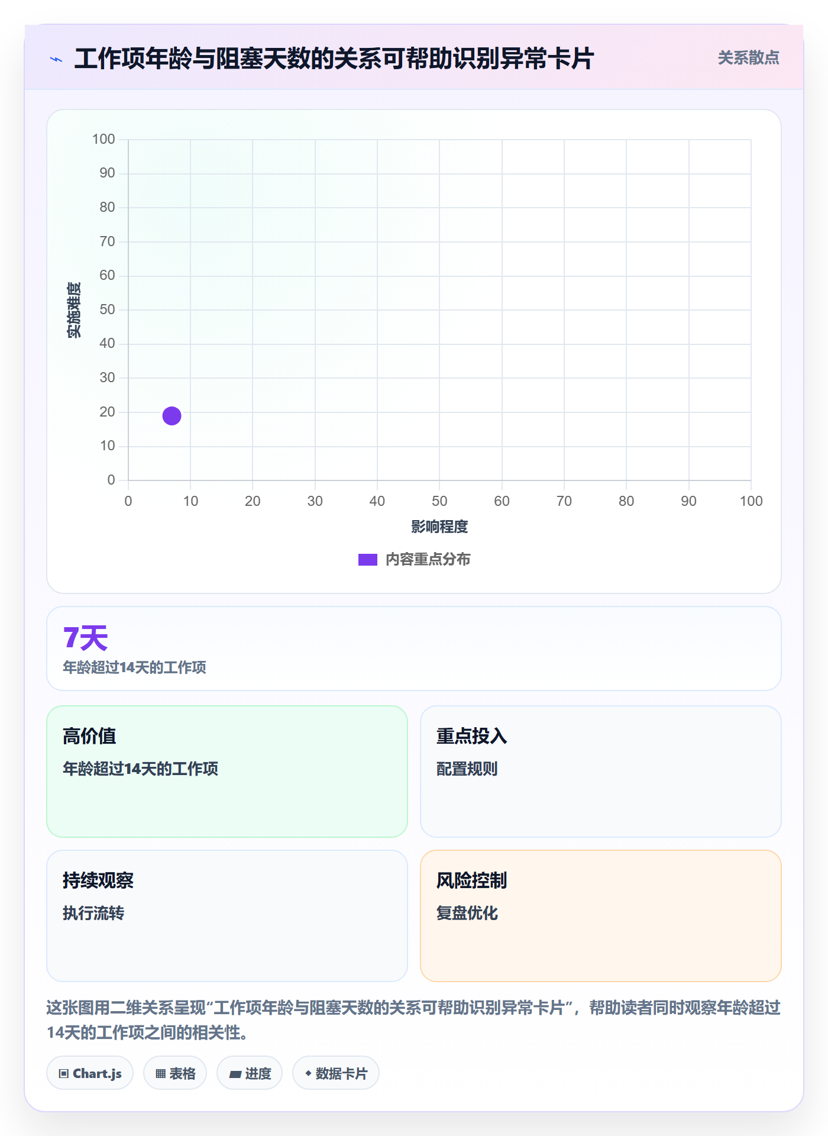Click 配置规则 text in 重点投入 card
This screenshot has height=1136, width=828.
[467, 769]
